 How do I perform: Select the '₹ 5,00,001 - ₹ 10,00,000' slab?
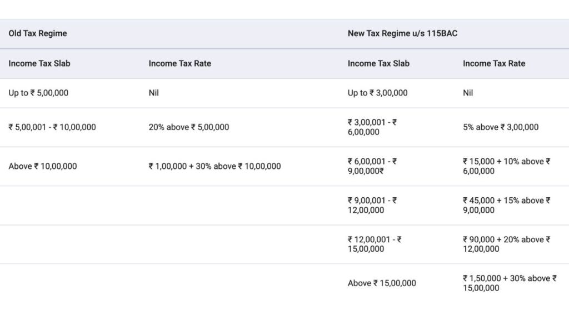52,127
